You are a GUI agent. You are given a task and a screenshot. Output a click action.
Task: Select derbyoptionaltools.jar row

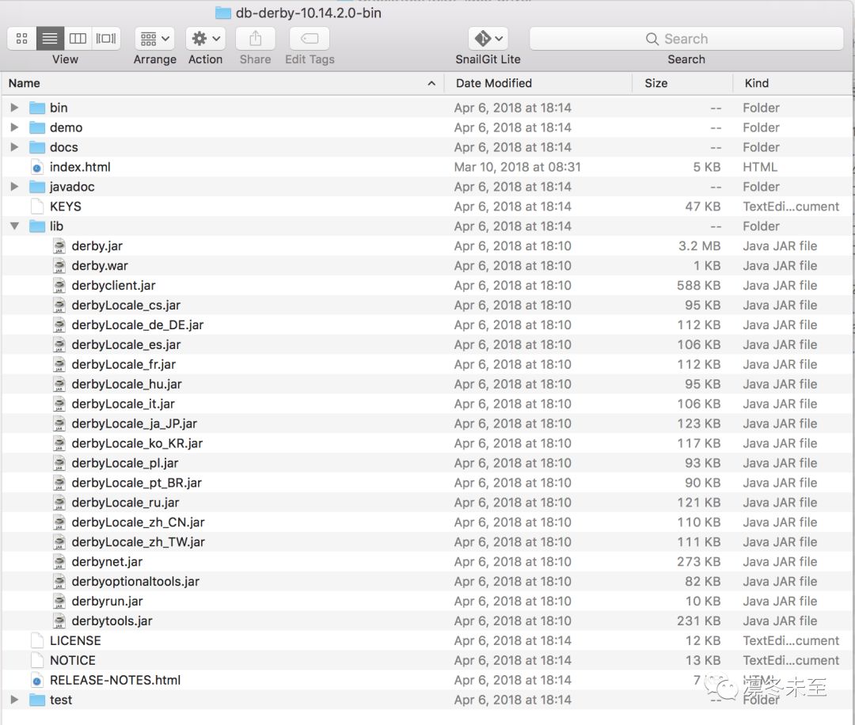tap(427, 581)
